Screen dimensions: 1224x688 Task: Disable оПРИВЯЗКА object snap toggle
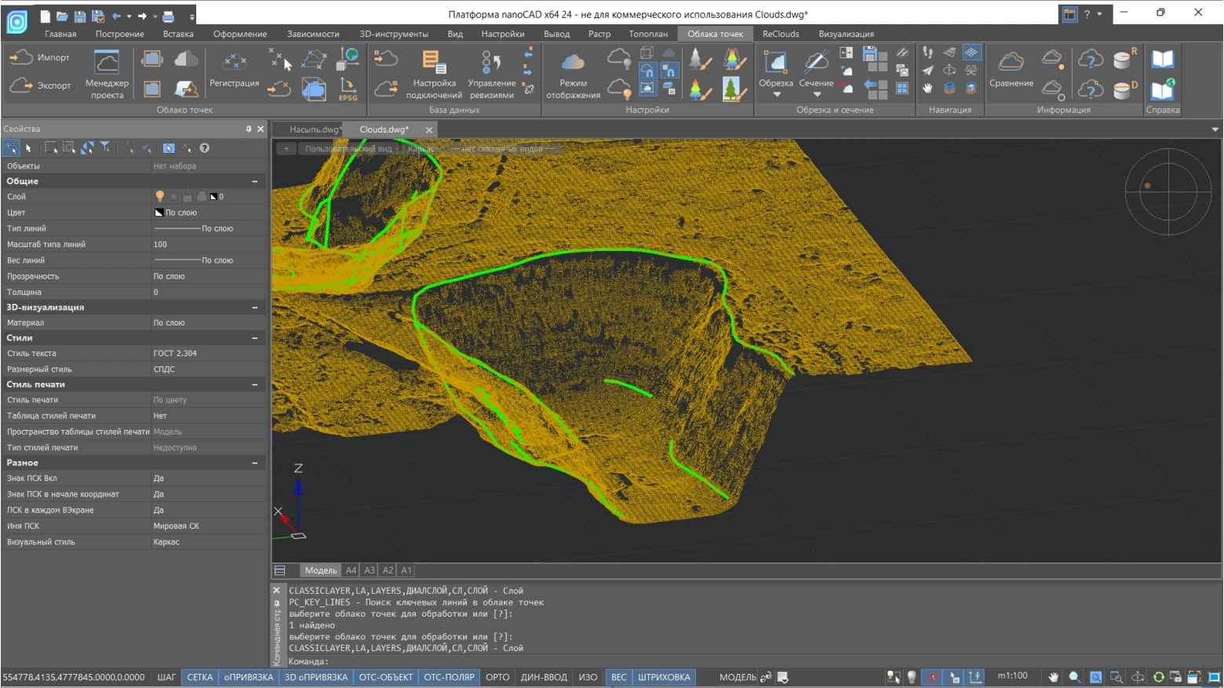coord(249,677)
